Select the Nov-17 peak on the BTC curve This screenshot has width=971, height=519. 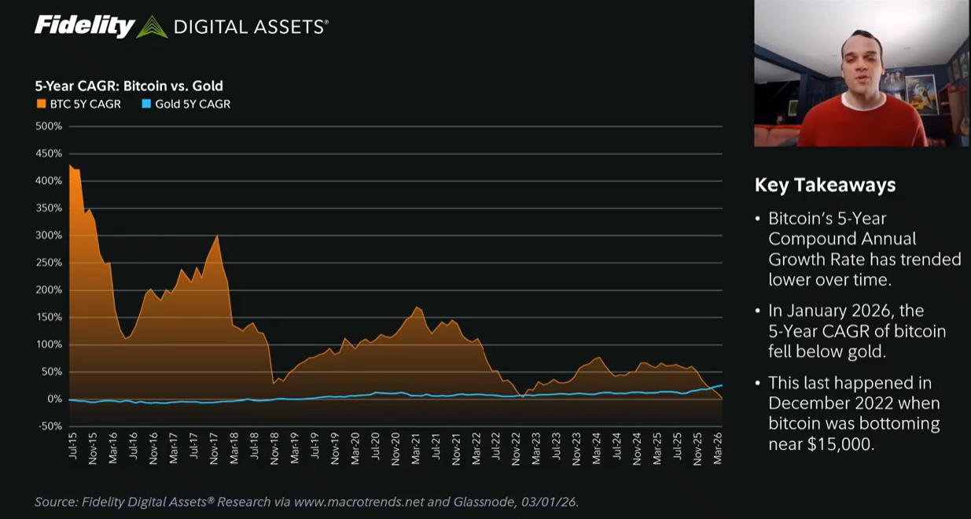pos(216,235)
